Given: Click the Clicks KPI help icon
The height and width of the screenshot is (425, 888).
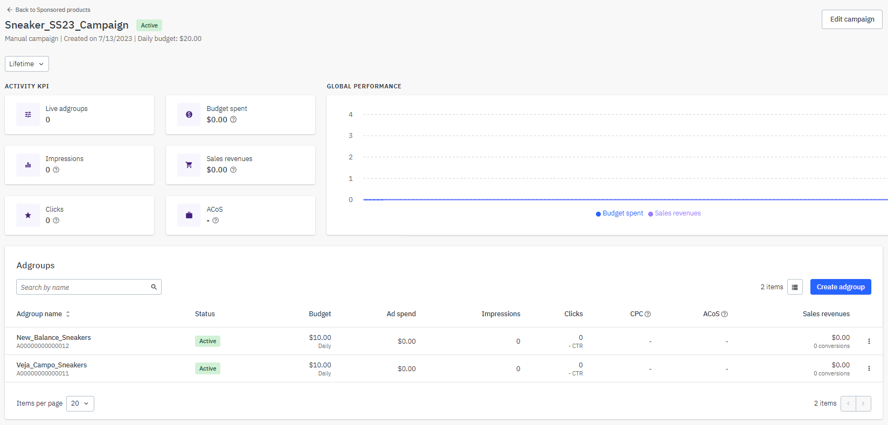Looking at the screenshot, I should 56,220.
